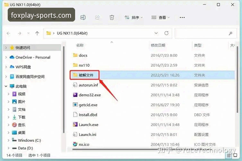Image resolution: width=242 pixels, height=161 pixels.
Task: Click the search box
Action: pyautogui.click(x=206, y=33)
